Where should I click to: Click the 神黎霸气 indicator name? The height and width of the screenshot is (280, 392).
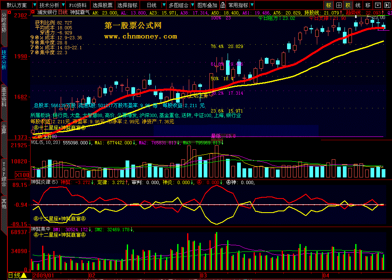80,12
